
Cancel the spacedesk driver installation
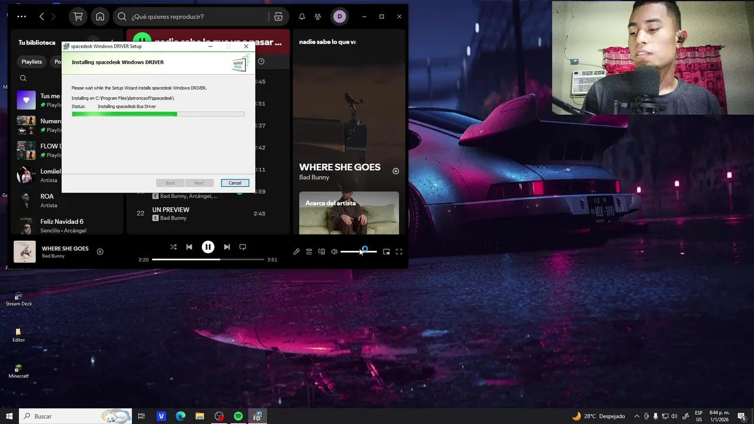(x=235, y=183)
